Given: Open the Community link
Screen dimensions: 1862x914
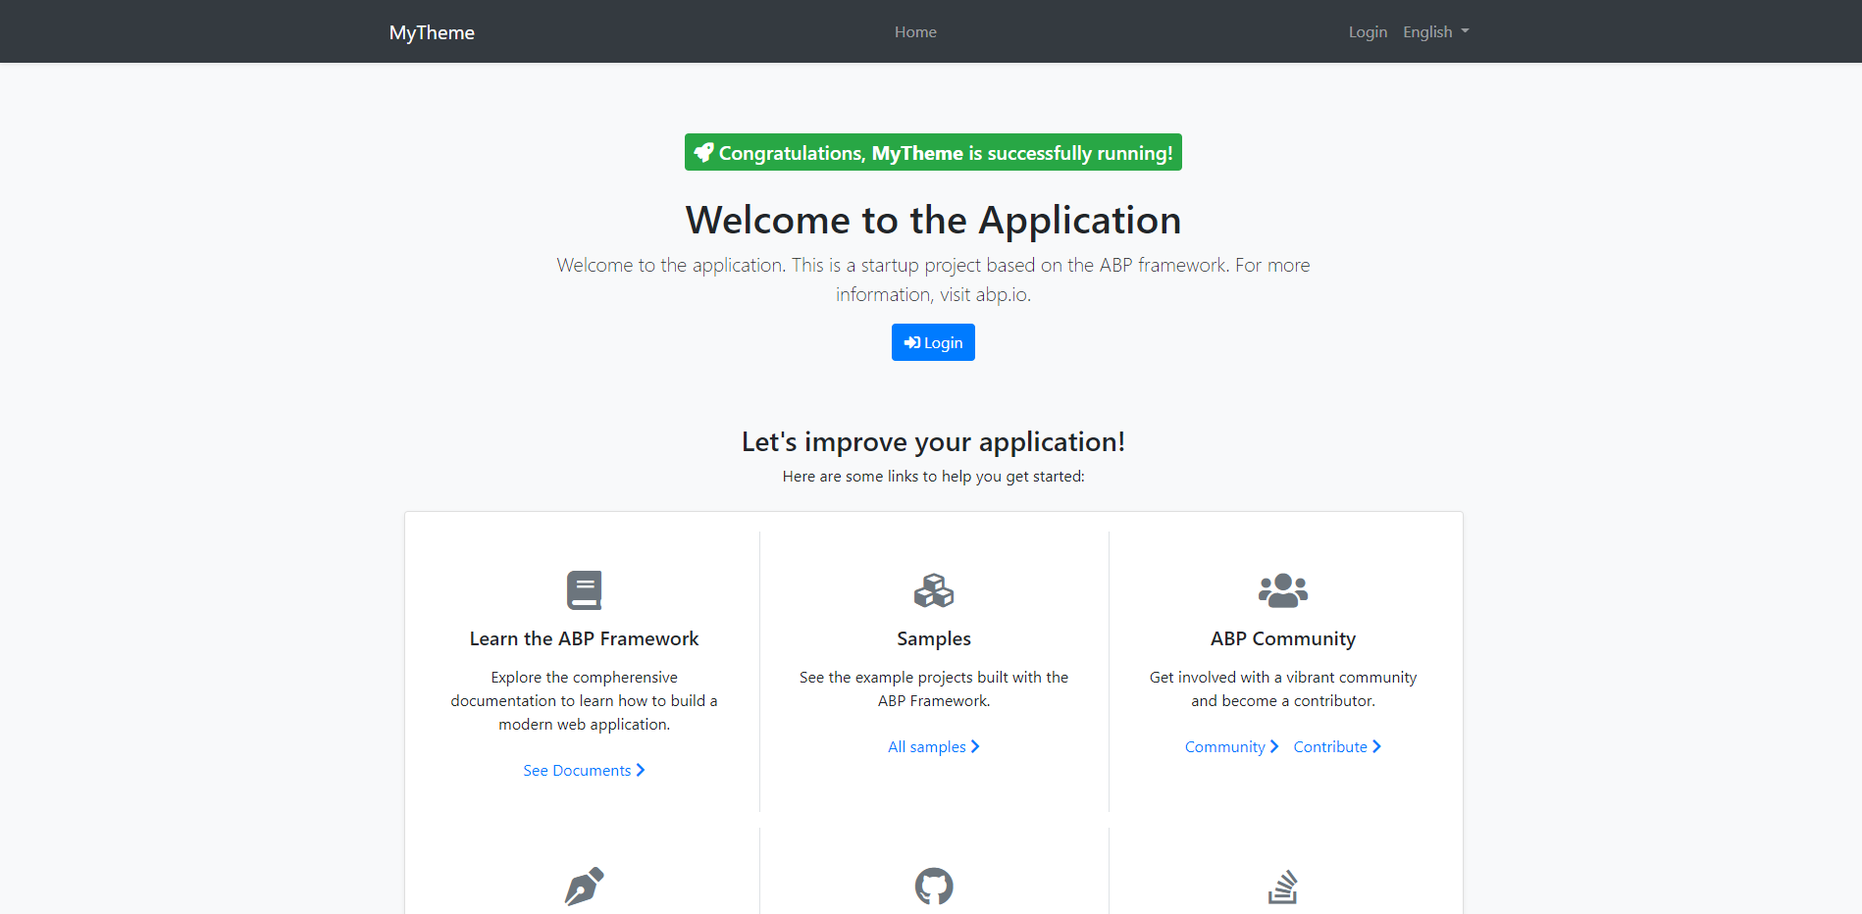Looking at the screenshot, I should click(1231, 747).
